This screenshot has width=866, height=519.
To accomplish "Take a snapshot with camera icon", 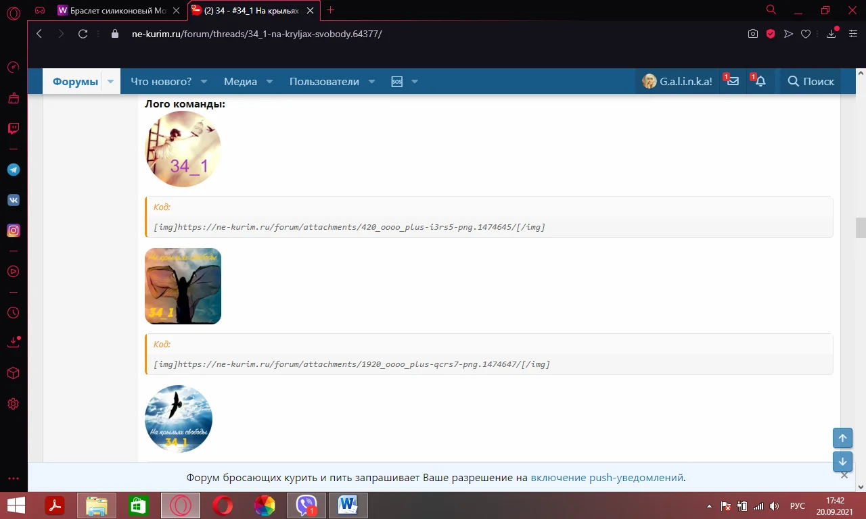I will click(x=753, y=34).
